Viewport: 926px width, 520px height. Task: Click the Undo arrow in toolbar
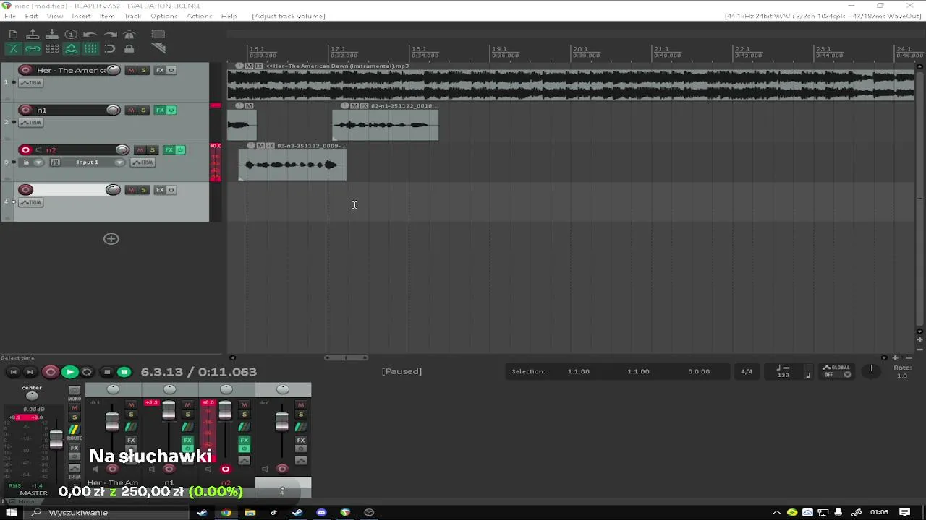(90, 34)
